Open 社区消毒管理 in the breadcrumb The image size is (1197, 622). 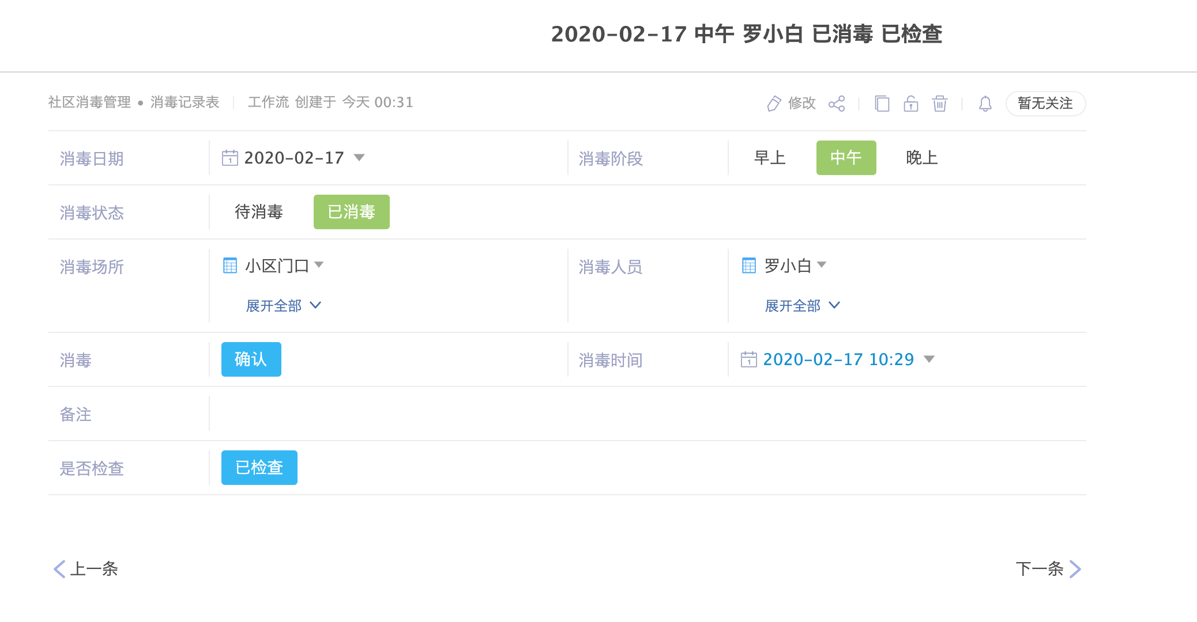click(x=89, y=103)
